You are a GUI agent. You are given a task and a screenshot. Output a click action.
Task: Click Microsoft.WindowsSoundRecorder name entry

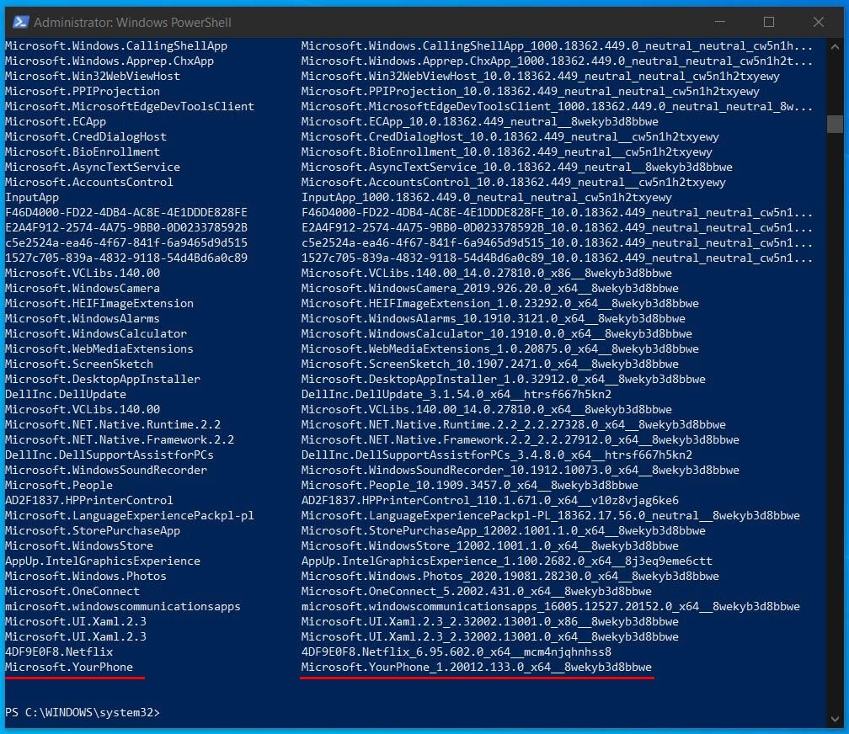pyautogui.click(x=106, y=470)
